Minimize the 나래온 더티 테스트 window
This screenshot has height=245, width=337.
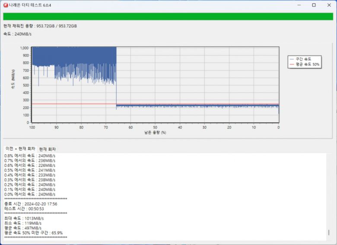(x=298, y=5)
